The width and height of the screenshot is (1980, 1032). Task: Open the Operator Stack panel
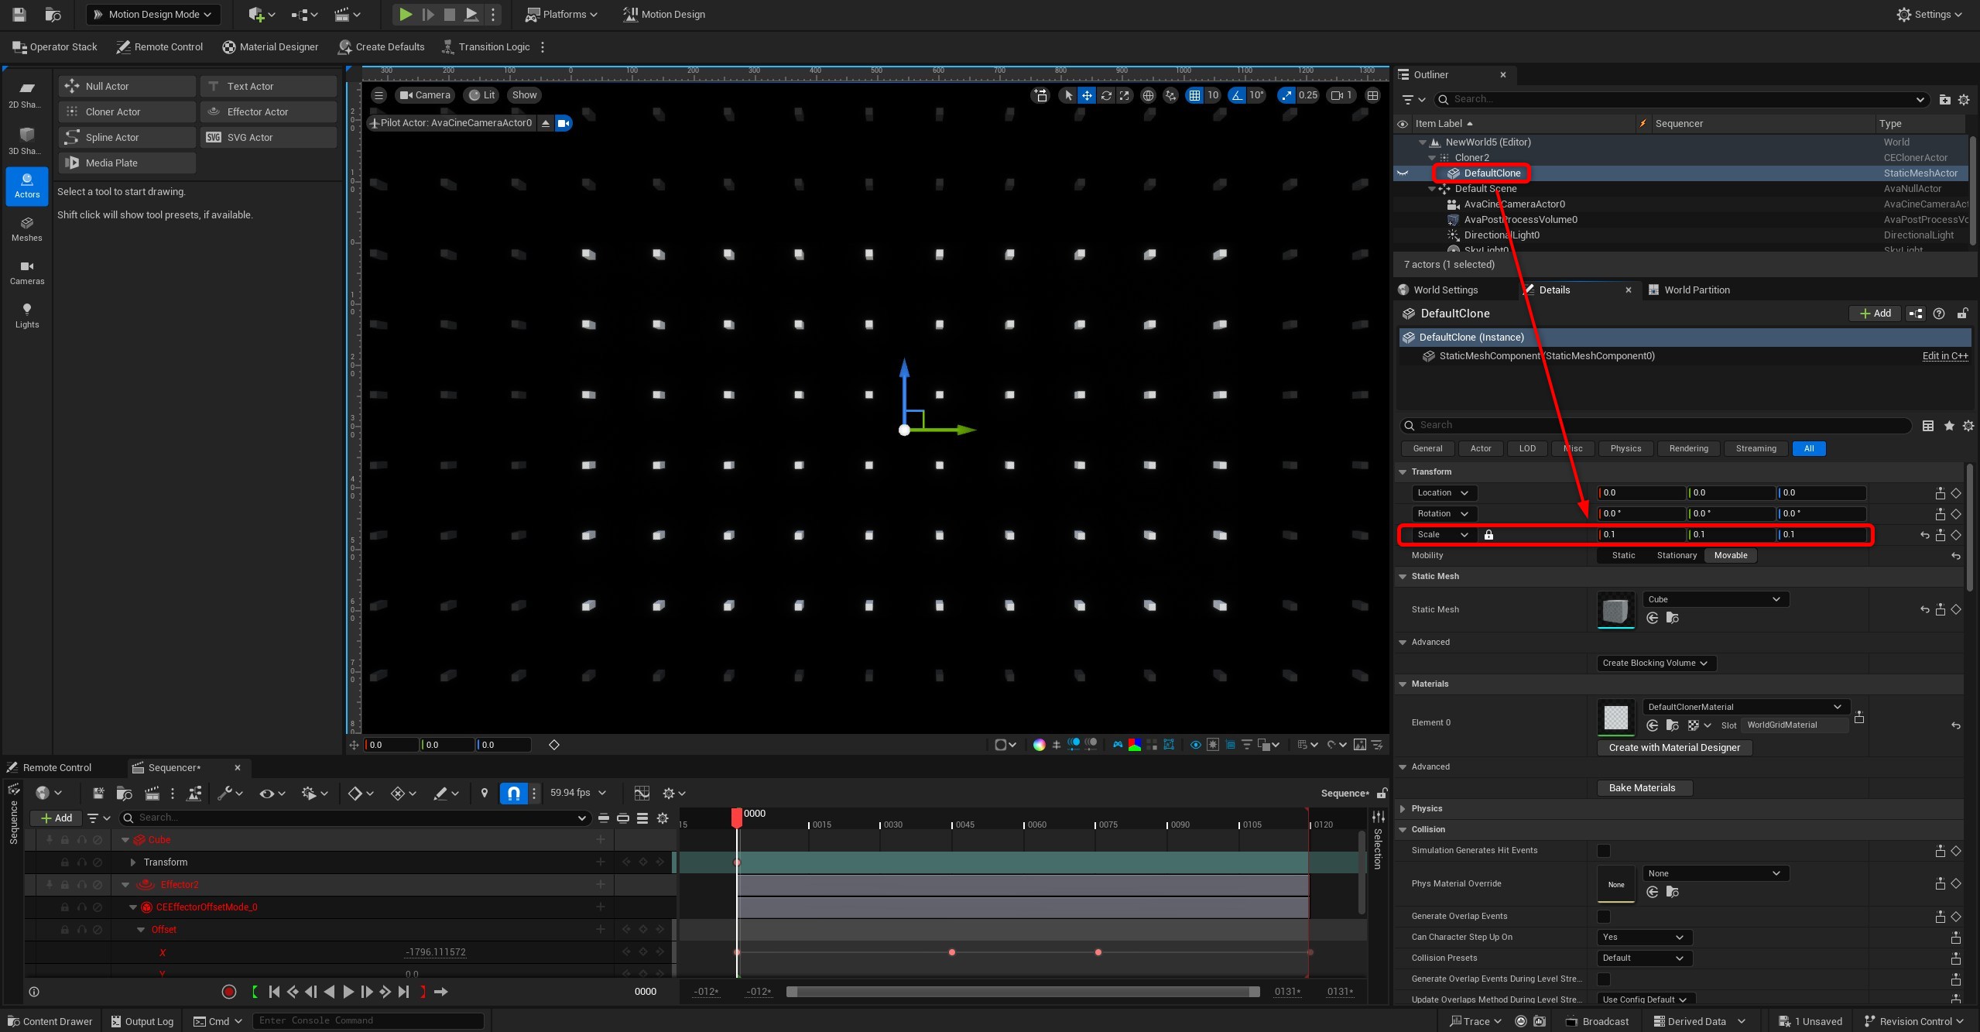click(x=55, y=47)
